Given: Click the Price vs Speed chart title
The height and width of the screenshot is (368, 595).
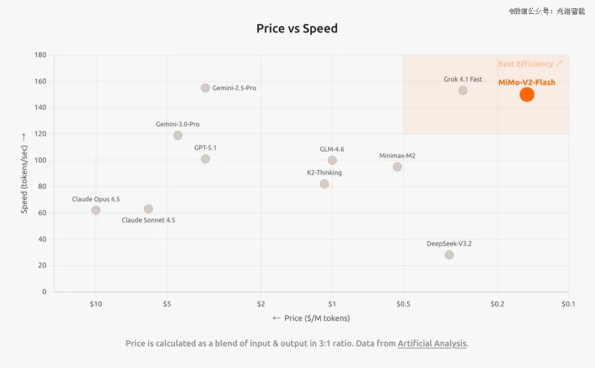Looking at the screenshot, I should click(297, 29).
